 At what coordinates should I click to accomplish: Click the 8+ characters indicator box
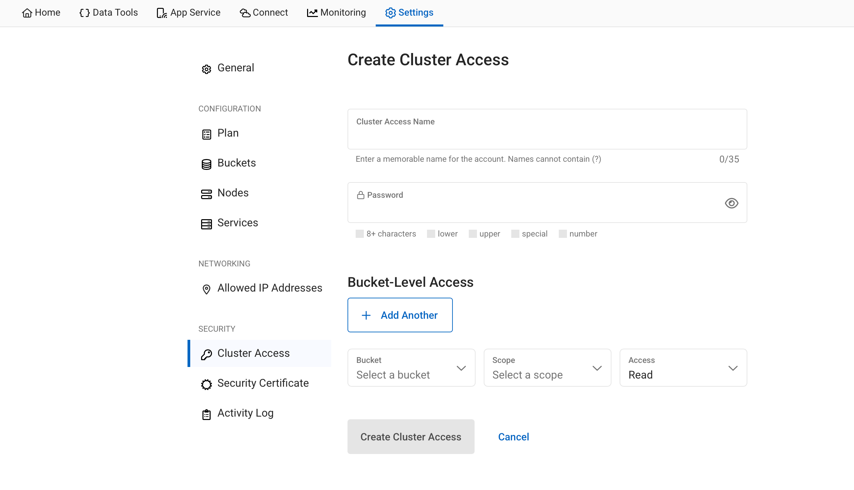click(x=359, y=234)
